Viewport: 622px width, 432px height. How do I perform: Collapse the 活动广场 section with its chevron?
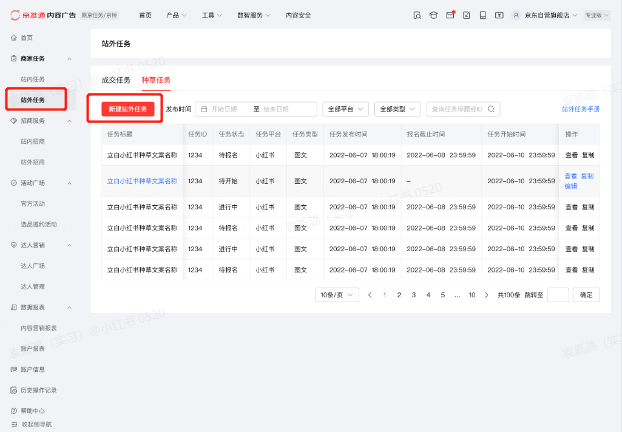pyautogui.click(x=69, y=183)
